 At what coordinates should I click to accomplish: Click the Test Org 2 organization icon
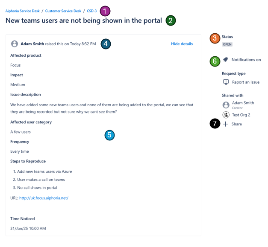(226, 115)
